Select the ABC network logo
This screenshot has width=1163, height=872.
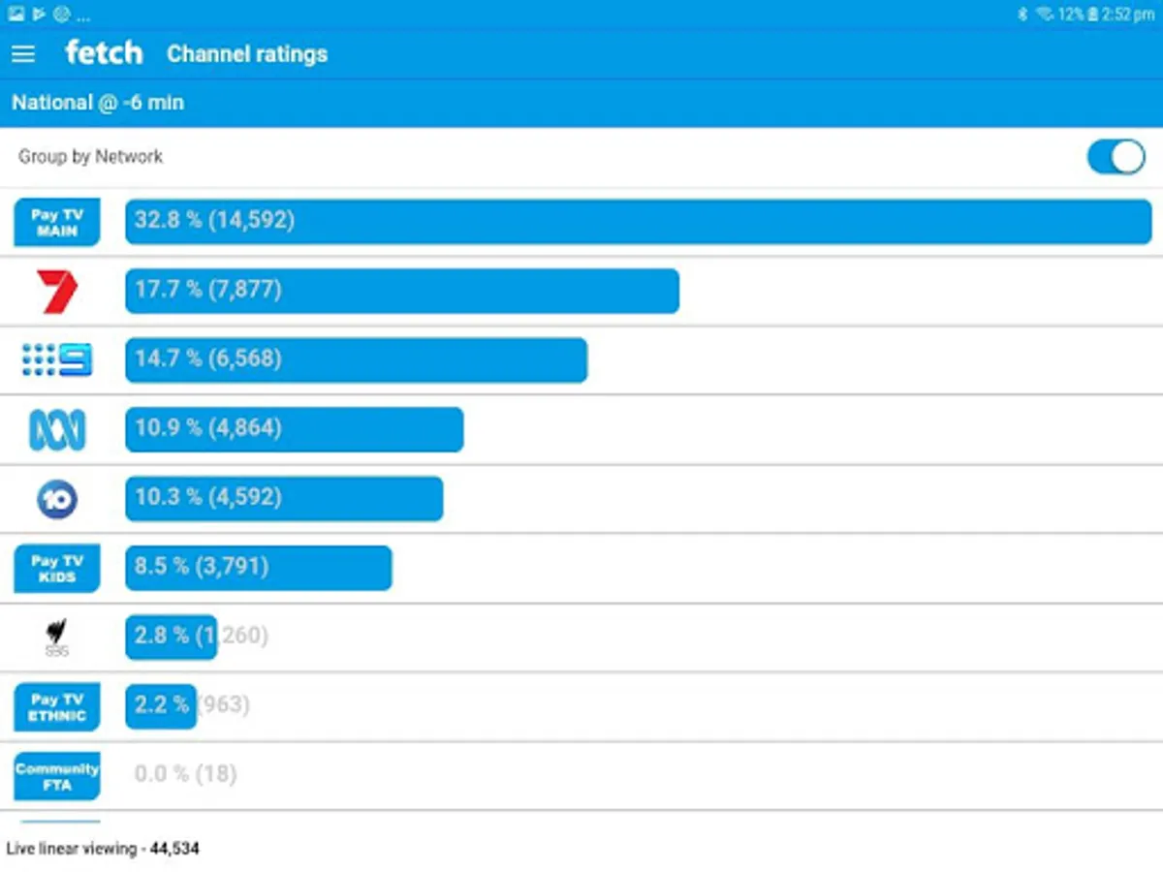[x=57, y=430]
